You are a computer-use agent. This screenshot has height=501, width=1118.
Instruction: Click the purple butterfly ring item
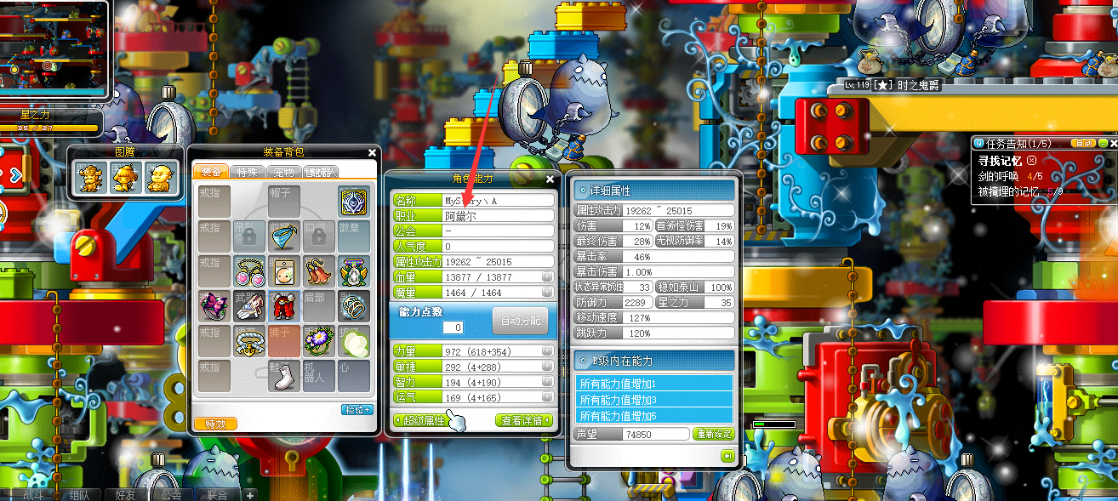point(214,306)
